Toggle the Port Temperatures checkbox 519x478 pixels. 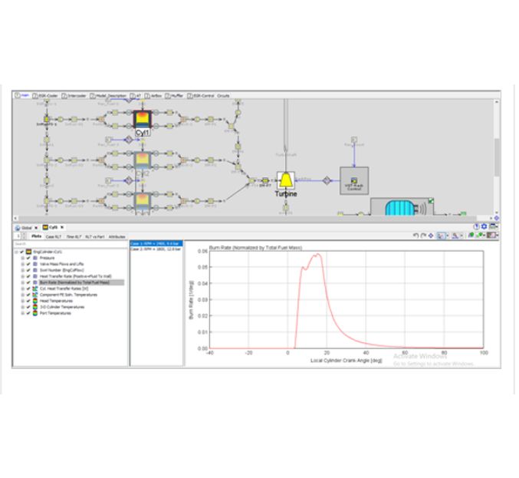(x=28, y=312)
